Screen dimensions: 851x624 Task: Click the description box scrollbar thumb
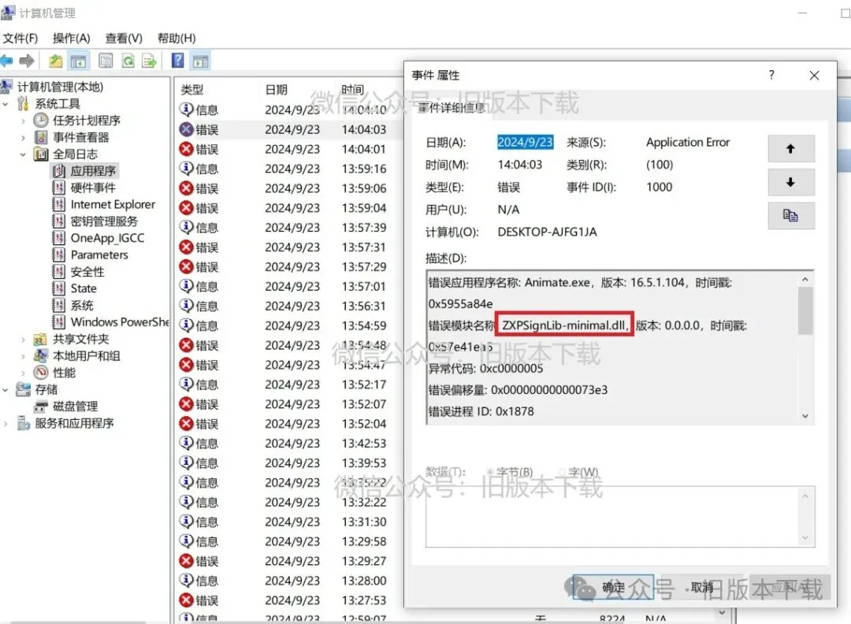coord(805,311)
